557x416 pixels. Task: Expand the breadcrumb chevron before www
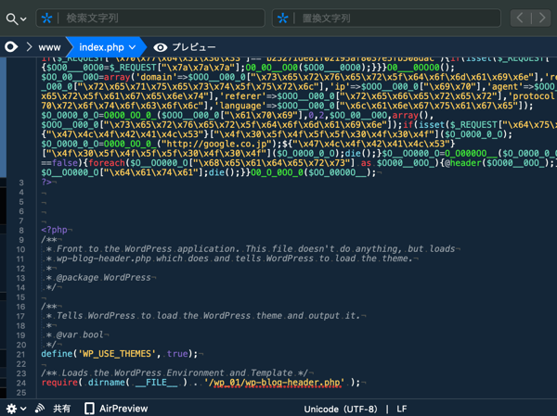click(29, 47)
